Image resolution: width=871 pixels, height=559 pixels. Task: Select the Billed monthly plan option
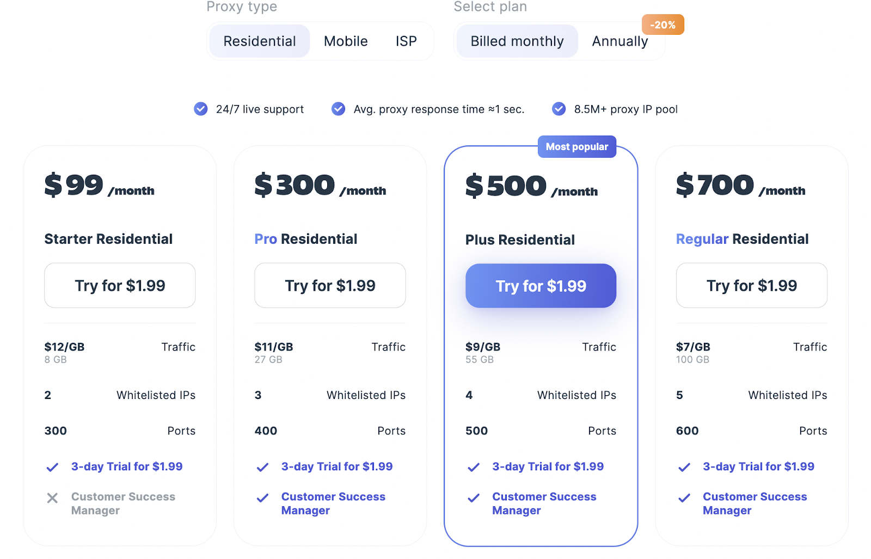[517, 41]
